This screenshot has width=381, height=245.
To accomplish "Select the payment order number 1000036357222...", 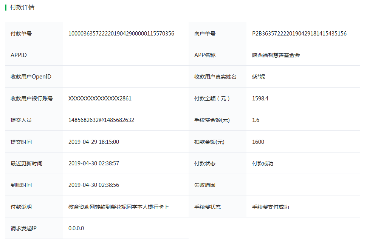I will click(x=121, y=34).
